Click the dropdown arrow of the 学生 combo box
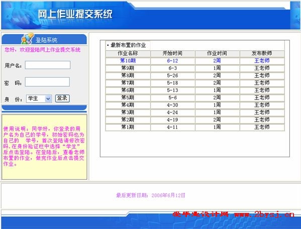Image resolution: width=301 pixels, height=229 pixels. [x=48, y=99]
